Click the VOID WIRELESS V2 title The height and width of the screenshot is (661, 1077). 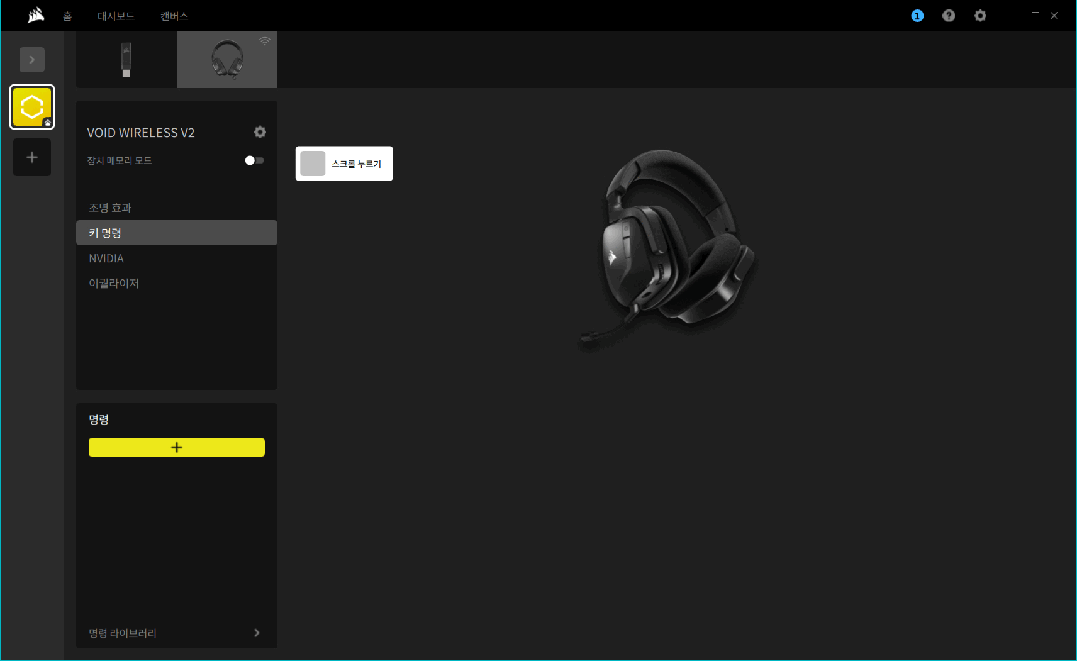coord(141,133)
